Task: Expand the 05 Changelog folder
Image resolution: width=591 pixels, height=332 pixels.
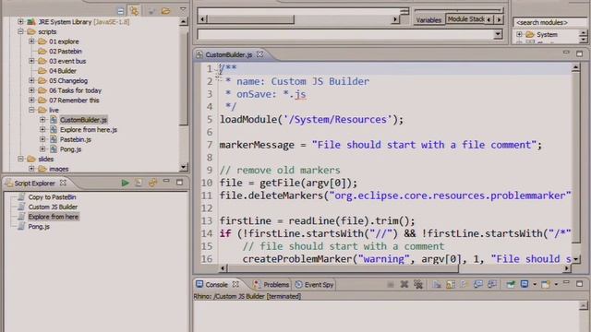Action: [x=31, y=80]
